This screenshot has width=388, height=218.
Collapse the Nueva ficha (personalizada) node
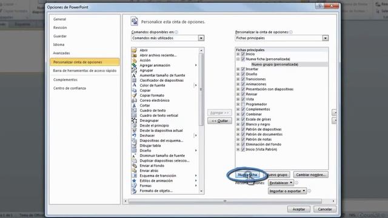click(x=238, y=59)
